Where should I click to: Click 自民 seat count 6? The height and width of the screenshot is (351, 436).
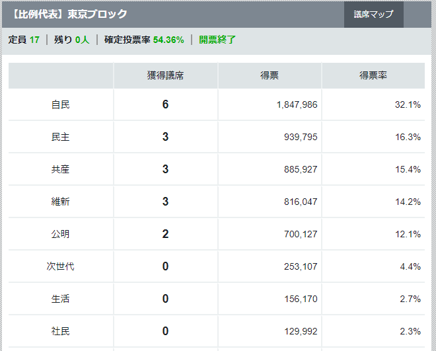[165, 104]
